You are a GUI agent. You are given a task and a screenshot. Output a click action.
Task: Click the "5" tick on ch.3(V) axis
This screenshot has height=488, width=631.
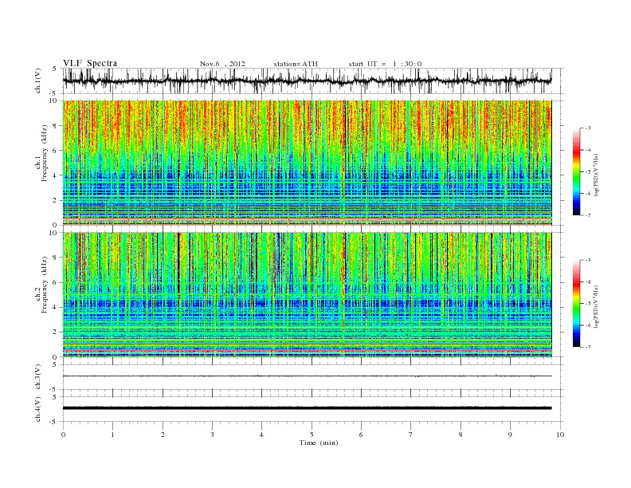[x=55, y=364]
